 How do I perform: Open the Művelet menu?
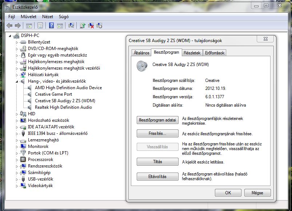(x=28, y=17)
